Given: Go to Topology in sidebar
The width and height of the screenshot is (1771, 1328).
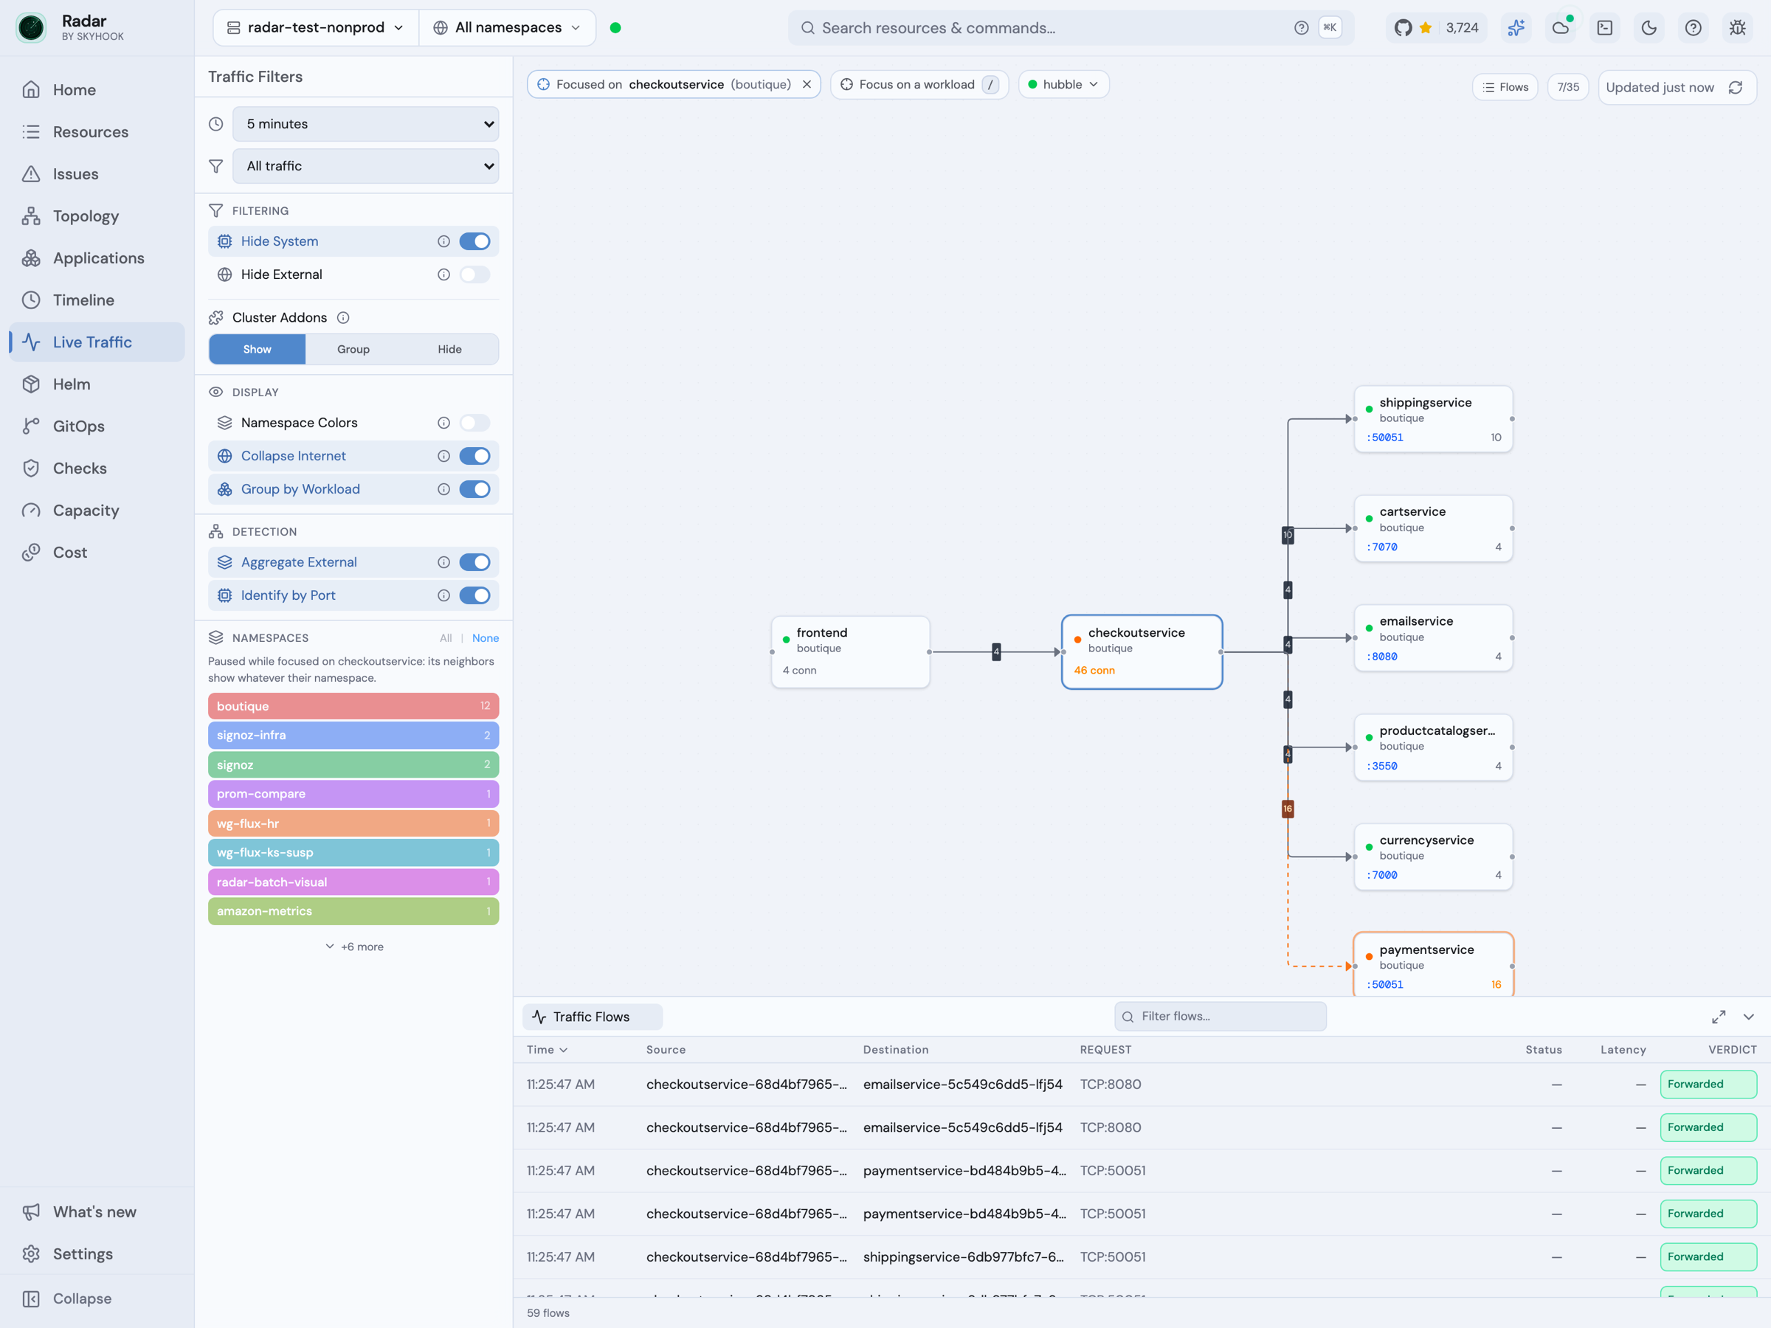Looking at the screenshot, I should click(97, 216).
